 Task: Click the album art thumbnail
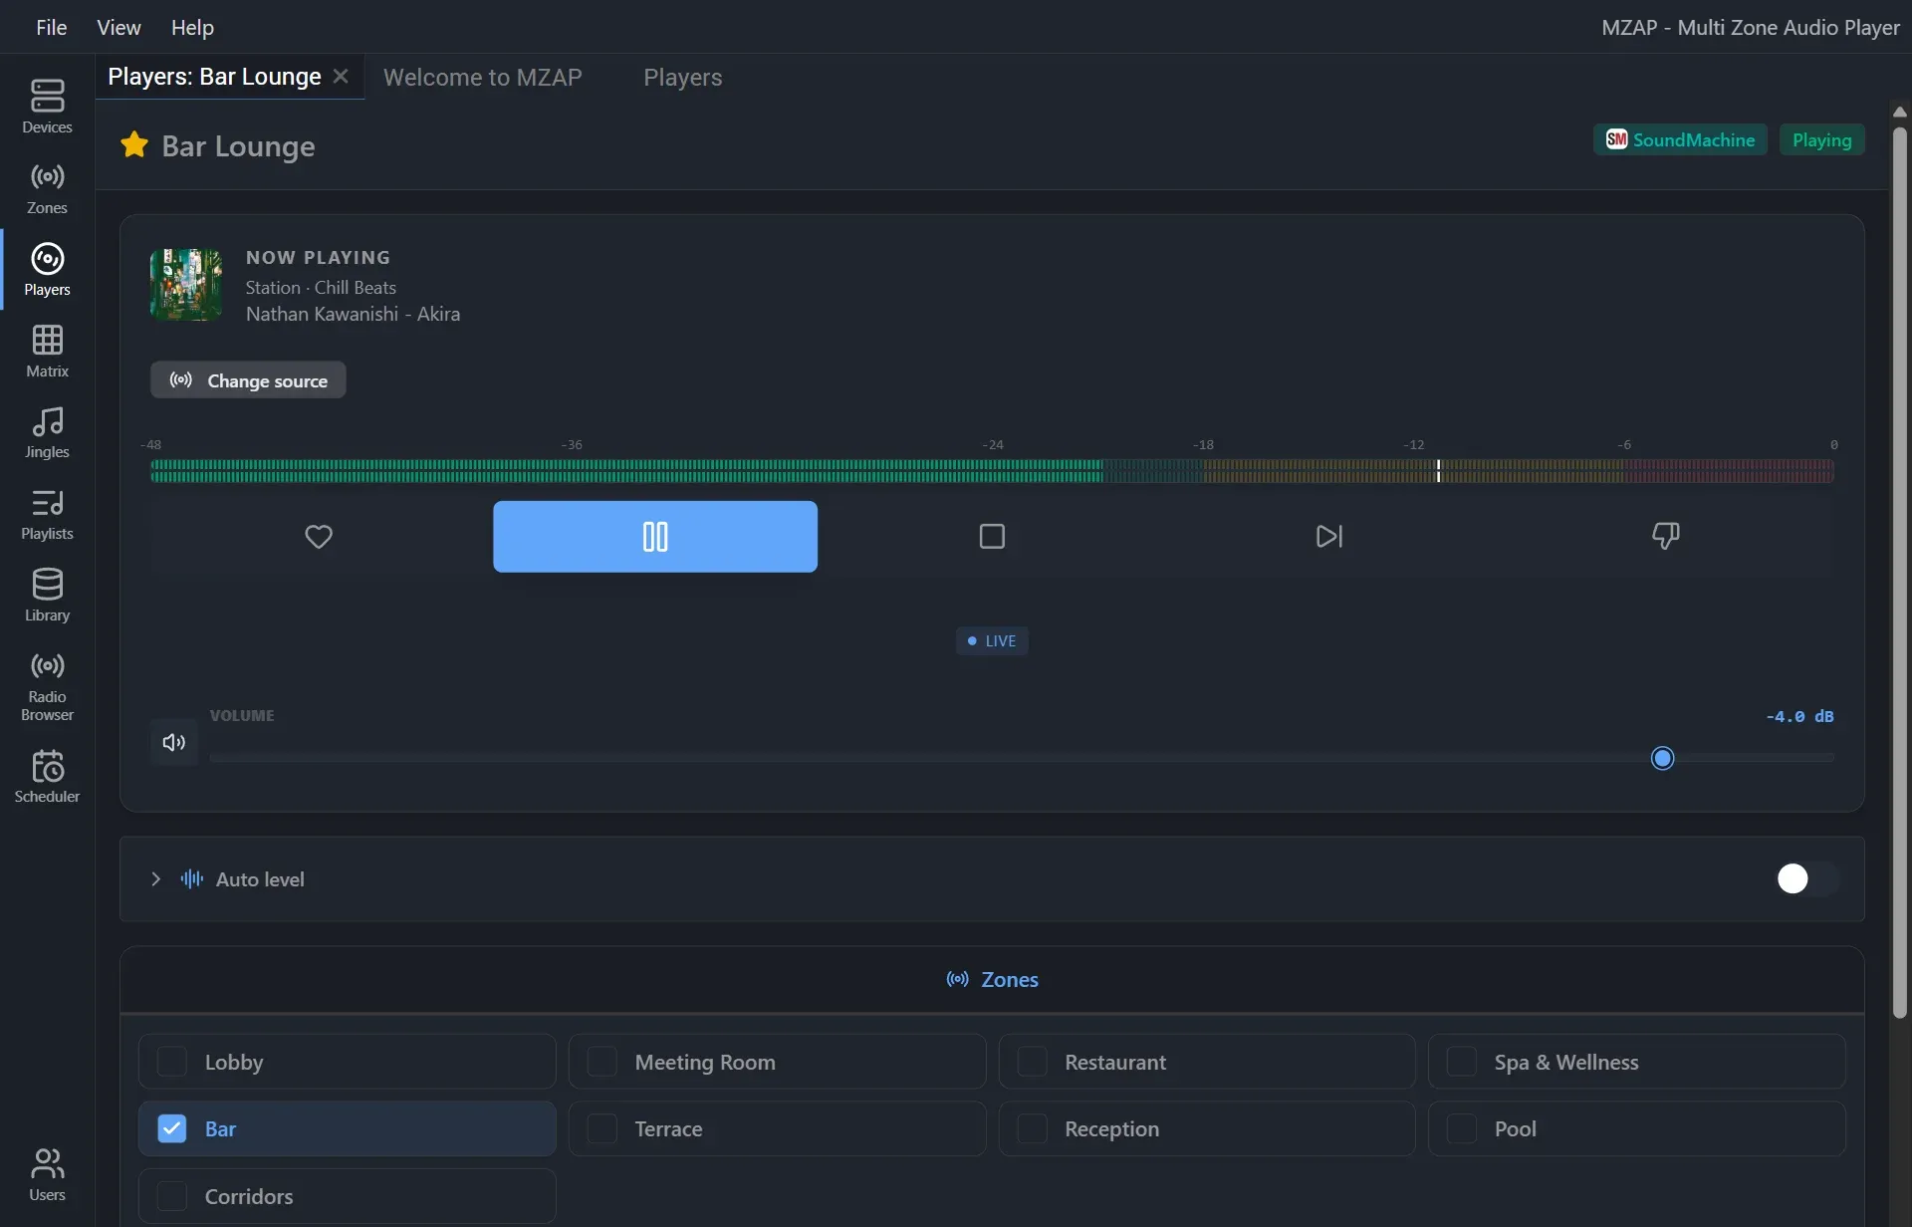click(186, 284)
